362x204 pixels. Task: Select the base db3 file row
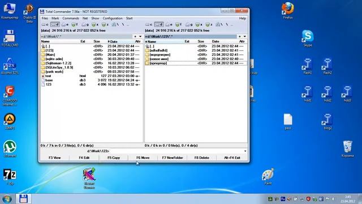point(91,80)
